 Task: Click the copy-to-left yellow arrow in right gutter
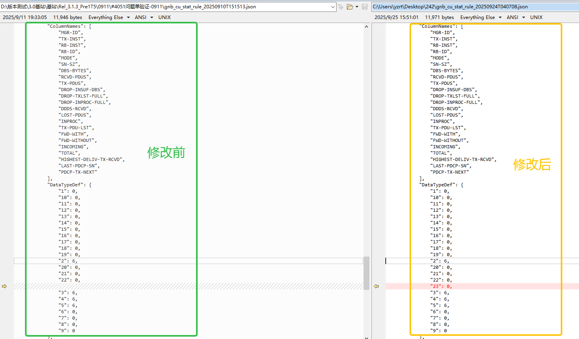(x=376, y=286)
